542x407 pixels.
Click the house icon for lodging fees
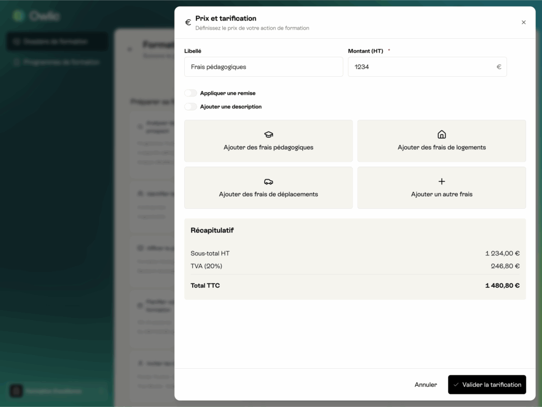pos(441,135)
